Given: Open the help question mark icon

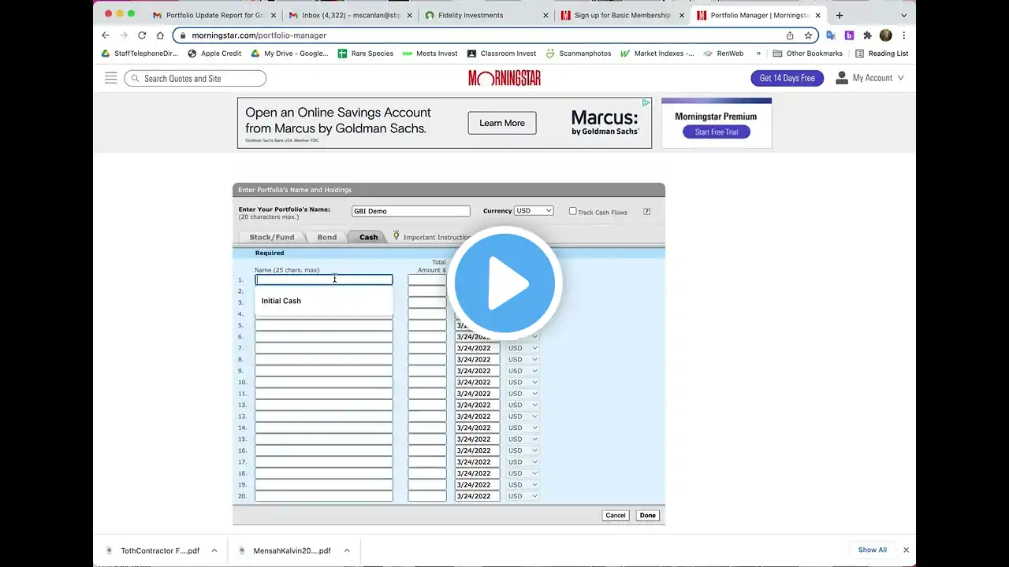Looking at the screenshot, I should coord(646,211).
